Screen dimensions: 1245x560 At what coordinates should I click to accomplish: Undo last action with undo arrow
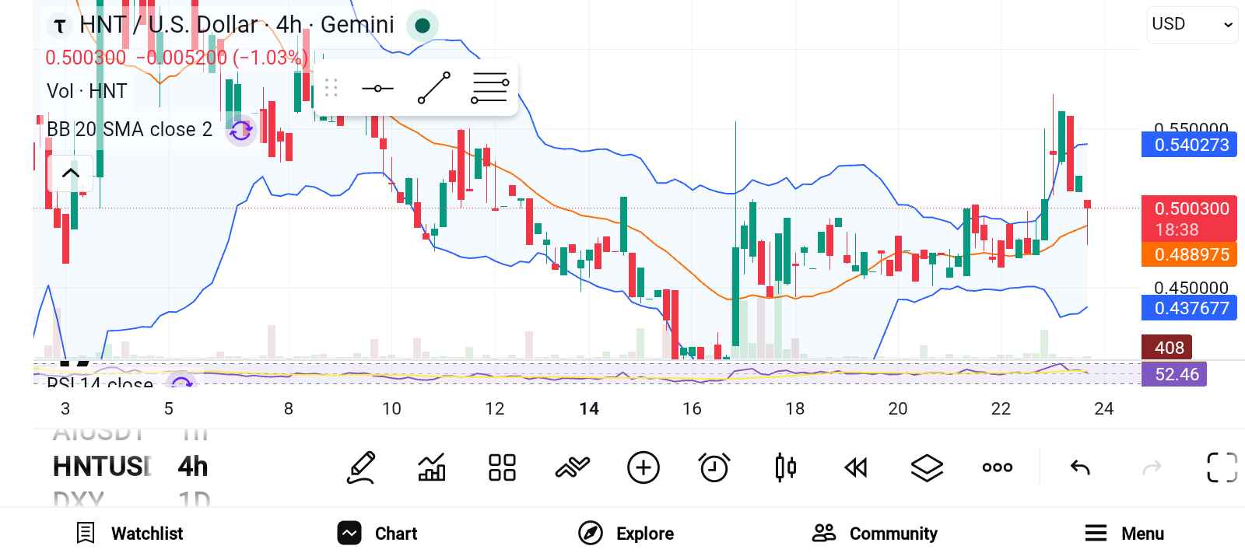(x=1080, y=467)
